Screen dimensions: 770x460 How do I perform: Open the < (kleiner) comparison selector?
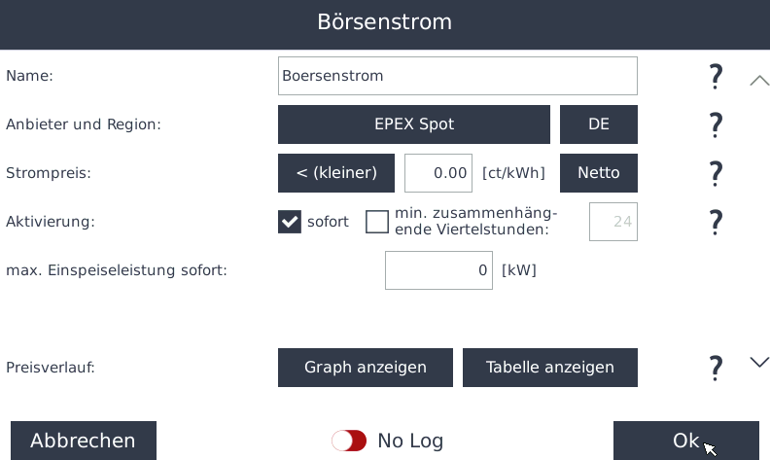tap(336, 173)
